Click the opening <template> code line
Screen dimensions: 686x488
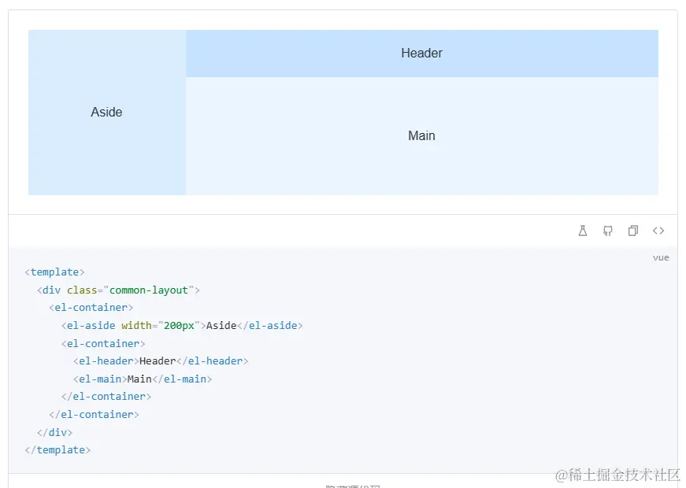coord(54,272)
